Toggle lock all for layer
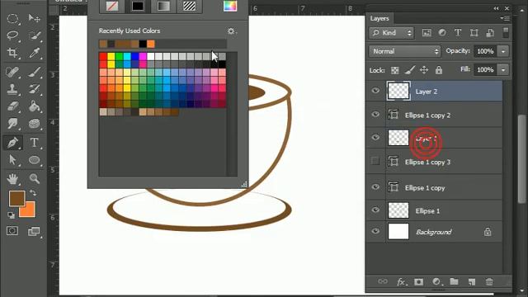Image resolution: width=528 pixels, height=297 pixels. coord(438,70)
